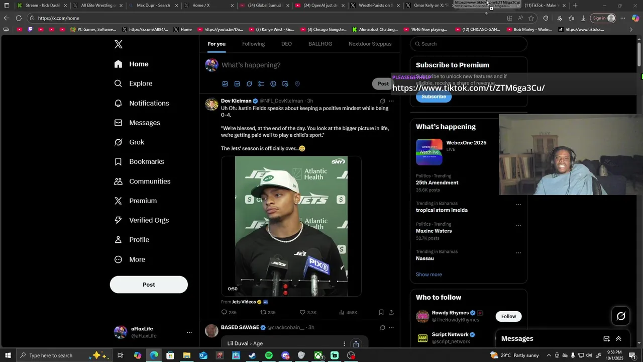The image size is (643, 362).
Task: Share the Justin Fields post
Action: click(x=391, y=312)
